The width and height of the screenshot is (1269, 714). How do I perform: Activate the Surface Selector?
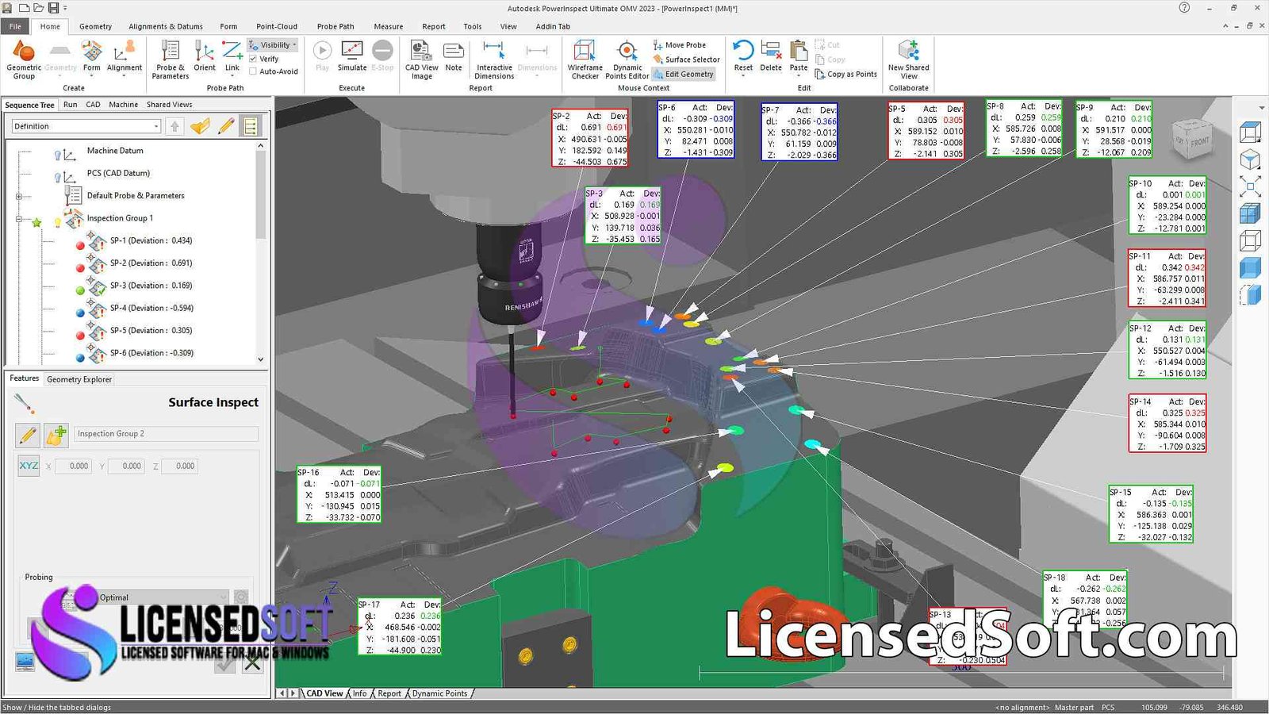[687, 59]
